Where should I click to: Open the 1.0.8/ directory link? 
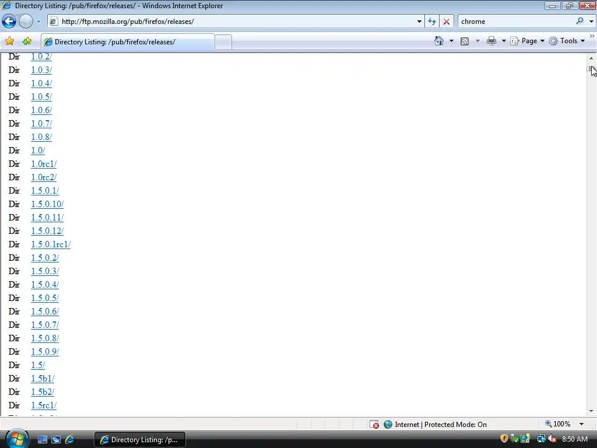(41, 137)
